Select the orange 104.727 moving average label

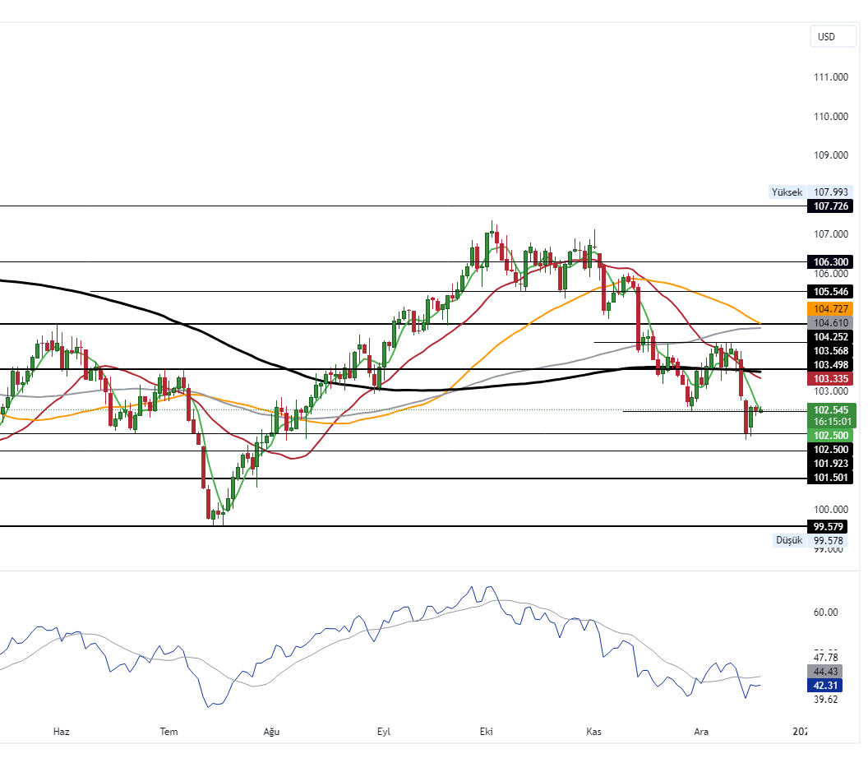pos(830,308)
